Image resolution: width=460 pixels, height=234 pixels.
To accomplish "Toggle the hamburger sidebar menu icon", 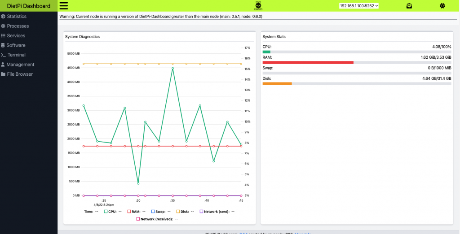I will (64, 6).
